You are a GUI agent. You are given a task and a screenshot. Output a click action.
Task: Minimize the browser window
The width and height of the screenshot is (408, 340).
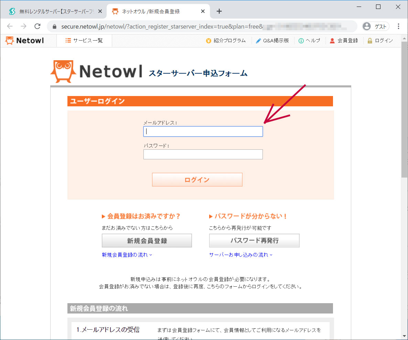[359, 7]
